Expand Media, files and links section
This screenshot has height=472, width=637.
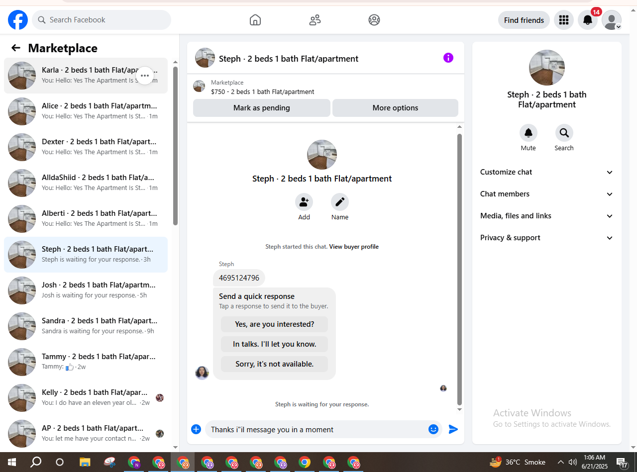pos(547,216)
